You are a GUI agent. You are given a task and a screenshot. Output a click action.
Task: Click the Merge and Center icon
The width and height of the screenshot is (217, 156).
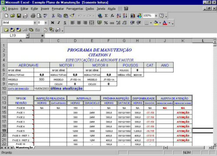(x=92, y=23)
